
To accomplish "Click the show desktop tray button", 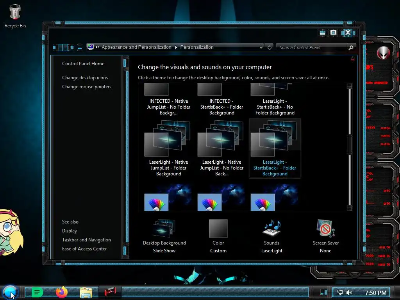I will [323, 293].
